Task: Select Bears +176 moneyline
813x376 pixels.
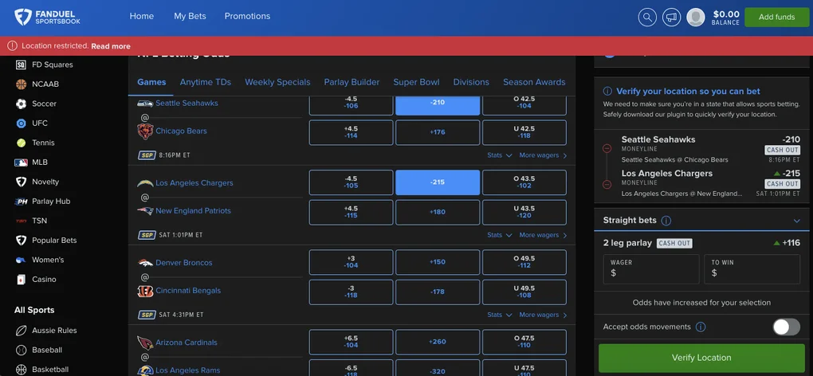Action: [438, 132]
